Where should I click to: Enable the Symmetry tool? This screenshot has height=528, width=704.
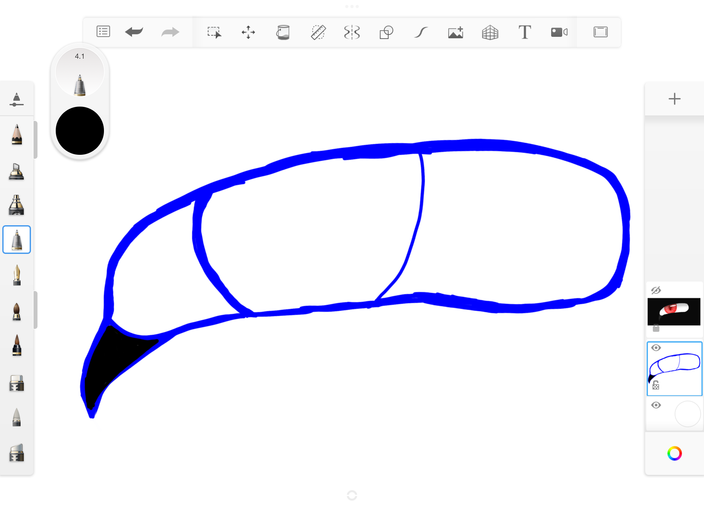coord(352,32)
